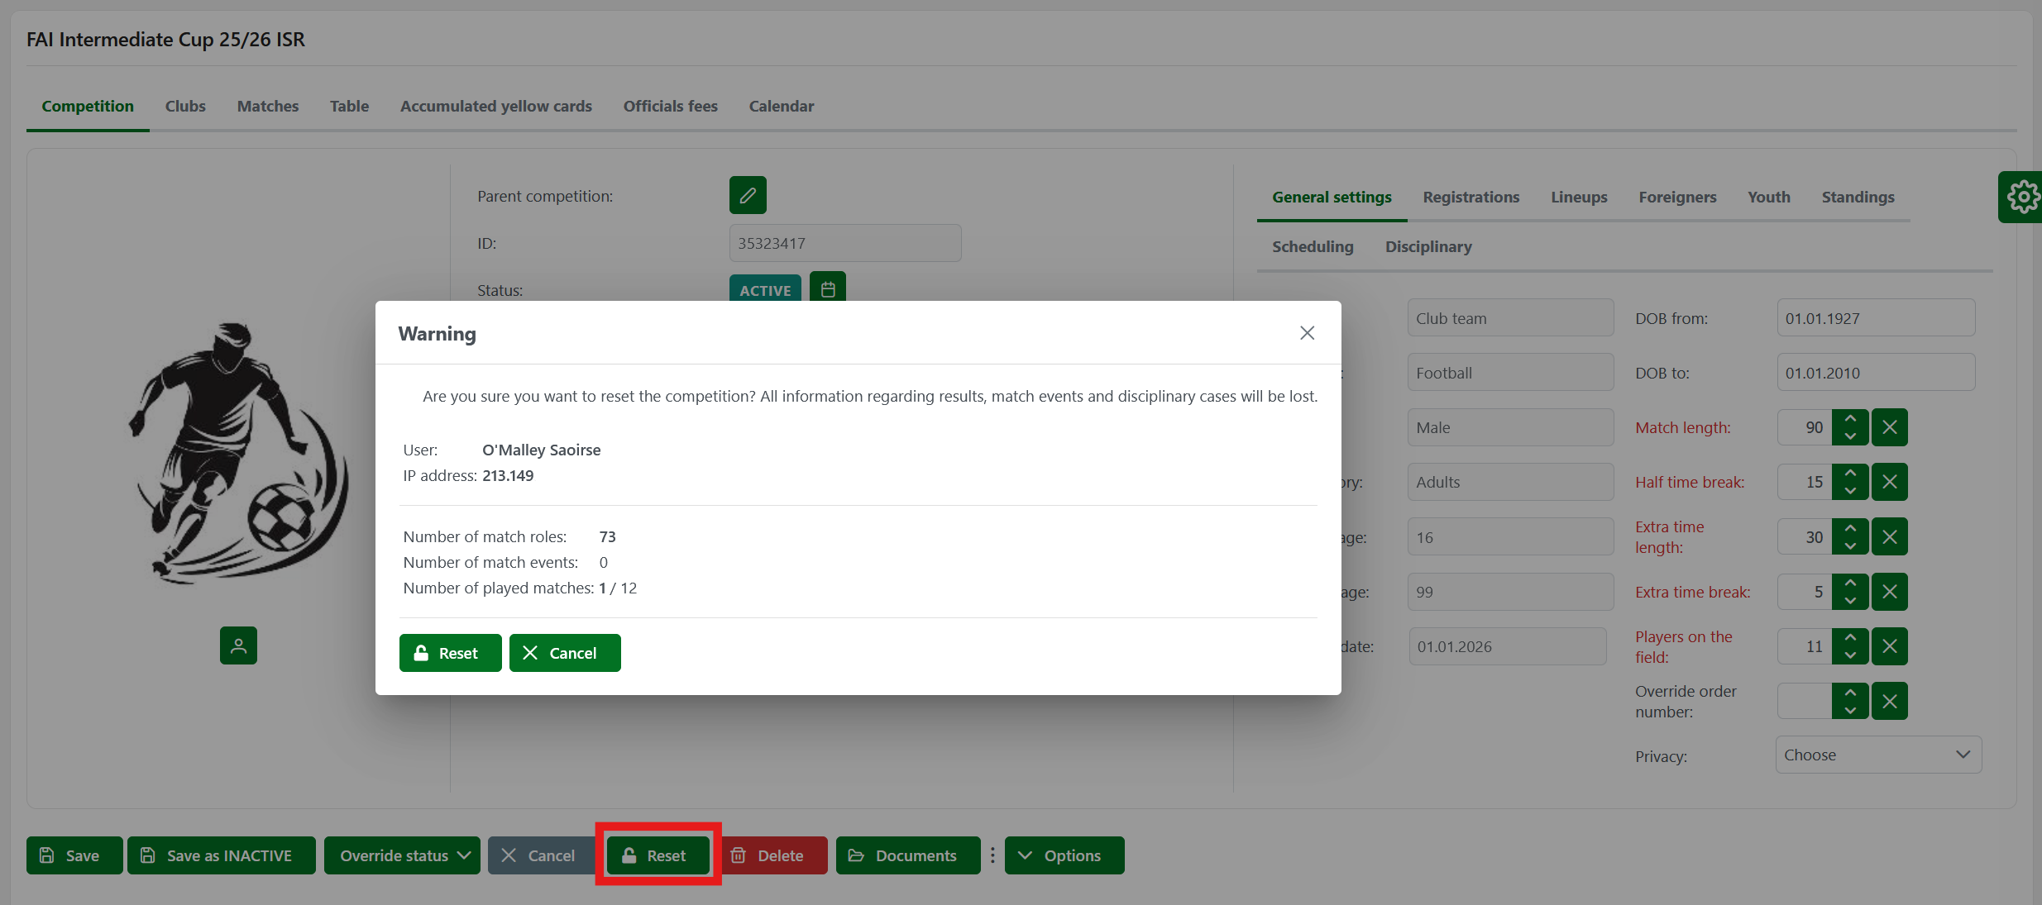Open the status calendar icon next to ACTIVE
The image size is (2042, 905).
827,289
